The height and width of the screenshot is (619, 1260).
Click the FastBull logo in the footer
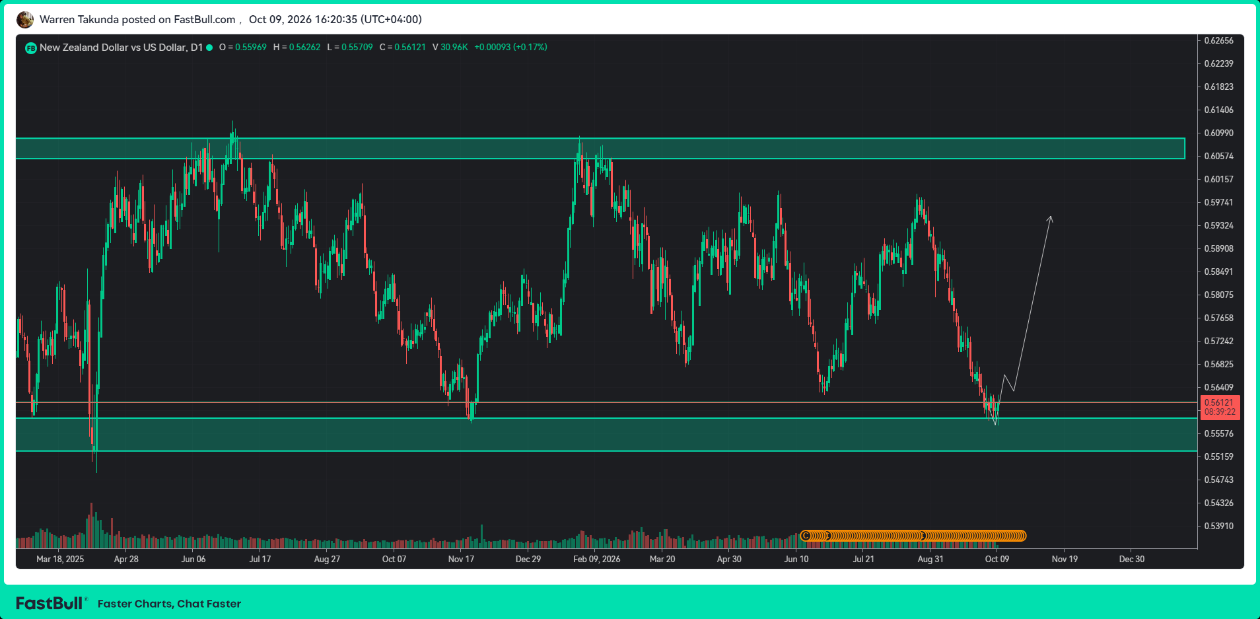(51, 603)
